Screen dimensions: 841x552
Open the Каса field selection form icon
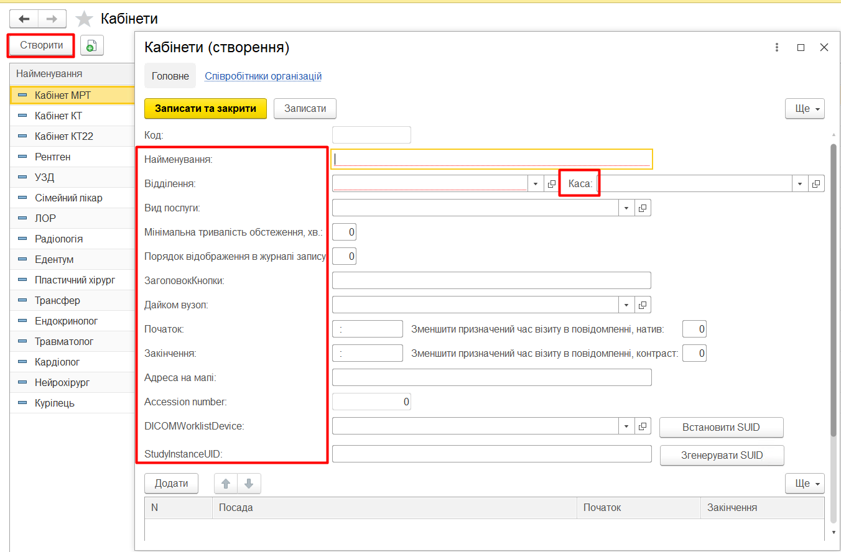tap(816, 183)
